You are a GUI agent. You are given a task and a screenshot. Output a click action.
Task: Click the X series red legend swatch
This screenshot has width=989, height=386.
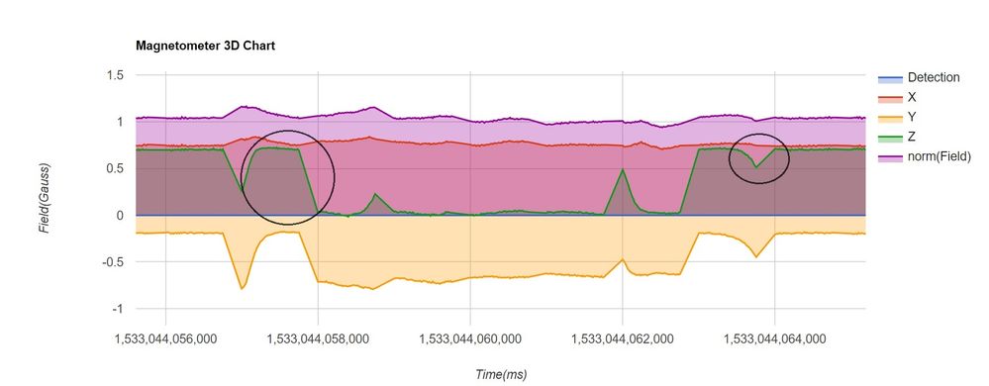coord(889,98)
